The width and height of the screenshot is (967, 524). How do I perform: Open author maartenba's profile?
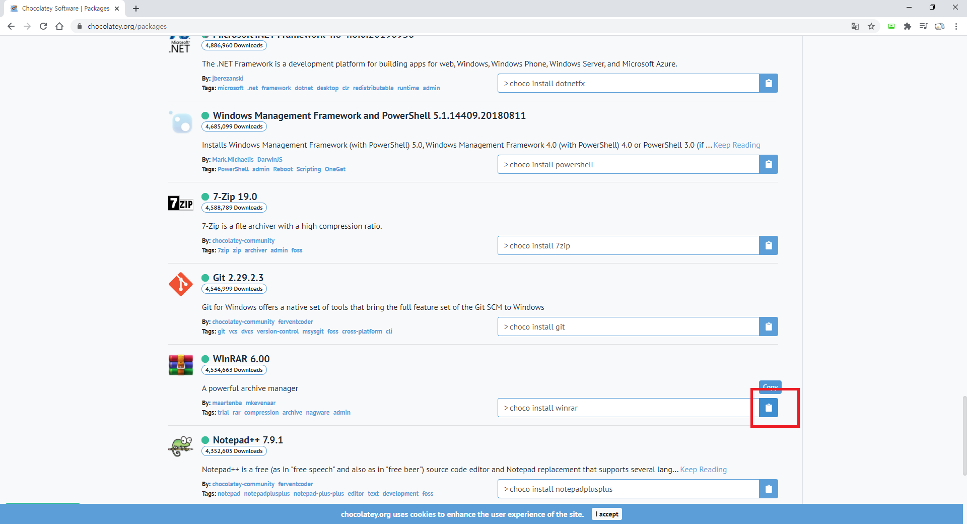[x=227, y=403]
